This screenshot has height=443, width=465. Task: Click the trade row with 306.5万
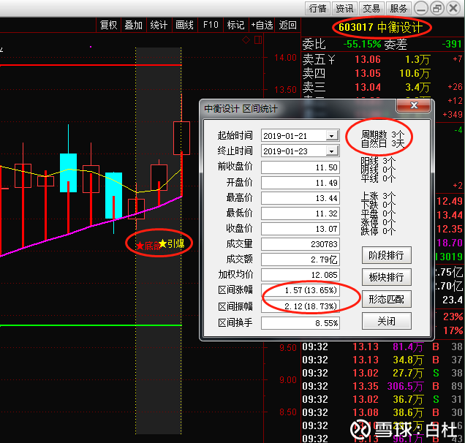pos(382,386)
